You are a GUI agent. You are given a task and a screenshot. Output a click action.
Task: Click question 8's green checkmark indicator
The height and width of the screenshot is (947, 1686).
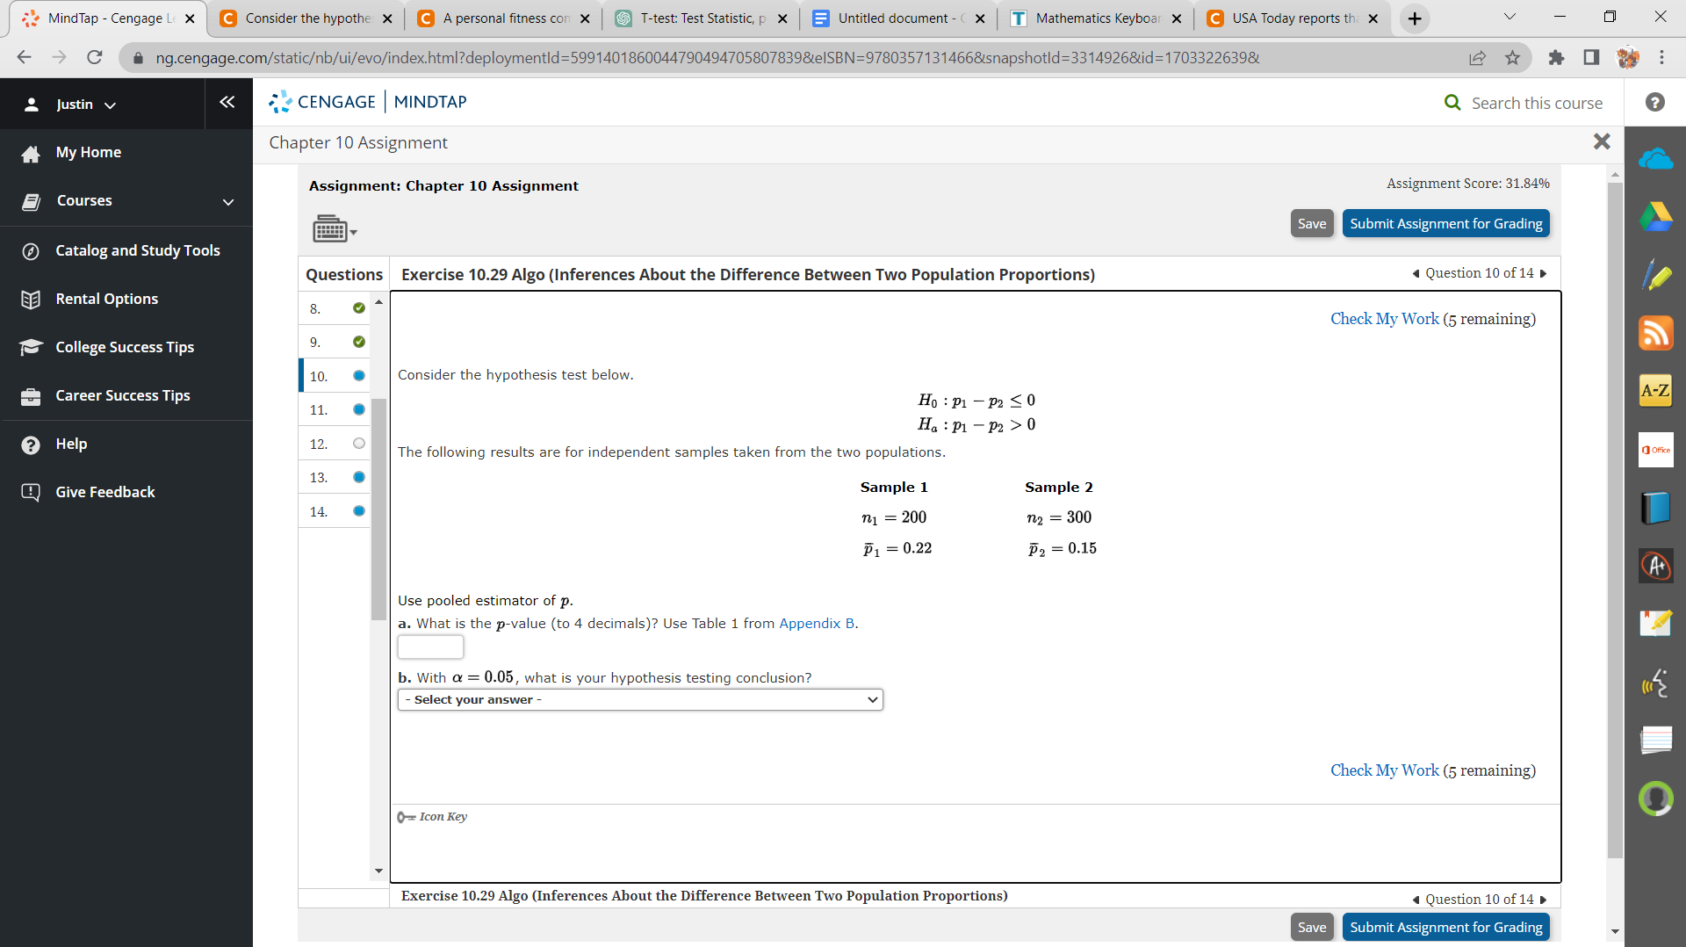[358, 308]
